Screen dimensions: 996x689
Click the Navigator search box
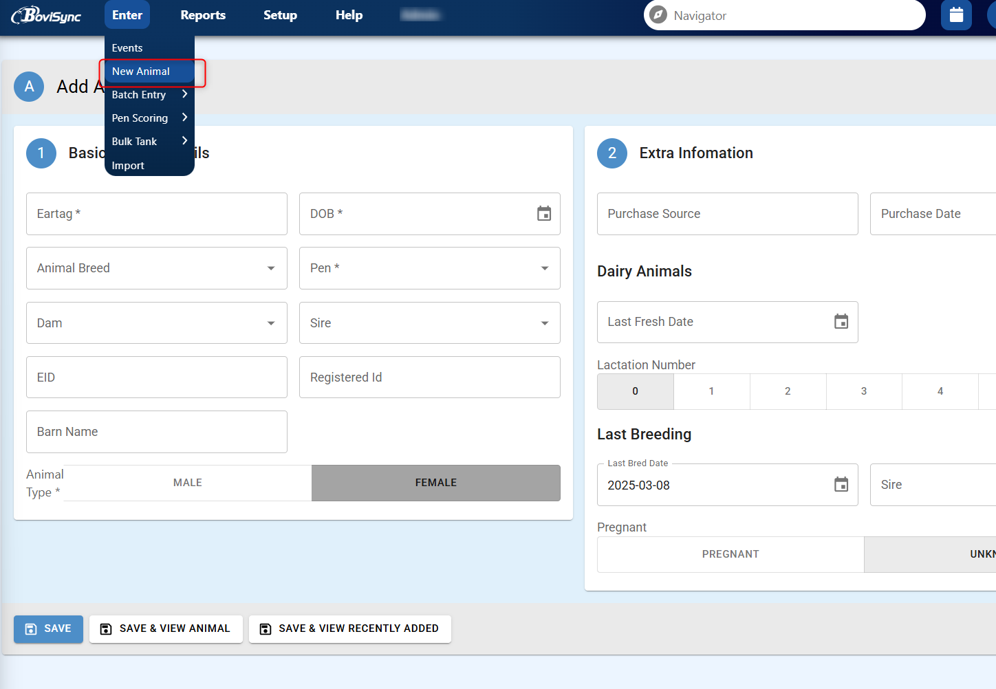tap(785, 15)
